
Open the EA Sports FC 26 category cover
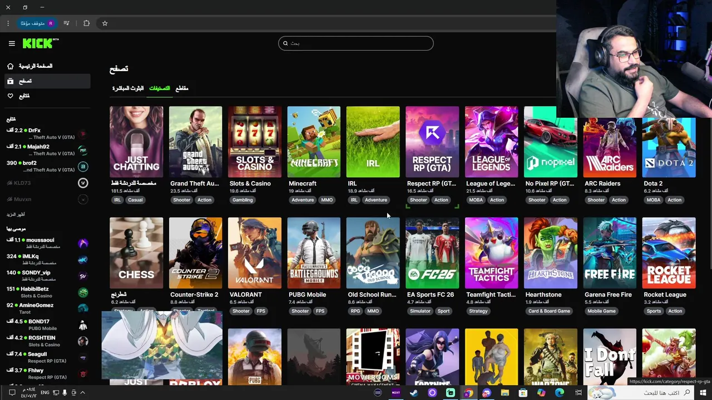click(432, 253)
